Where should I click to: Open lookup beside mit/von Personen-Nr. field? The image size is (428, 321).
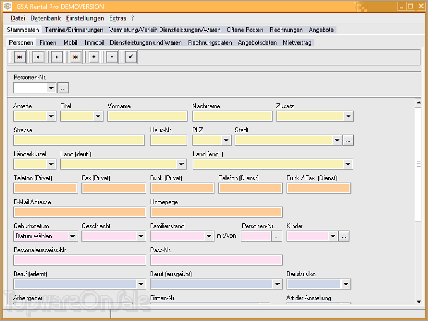pyautogui.click(x=277, y=236)
